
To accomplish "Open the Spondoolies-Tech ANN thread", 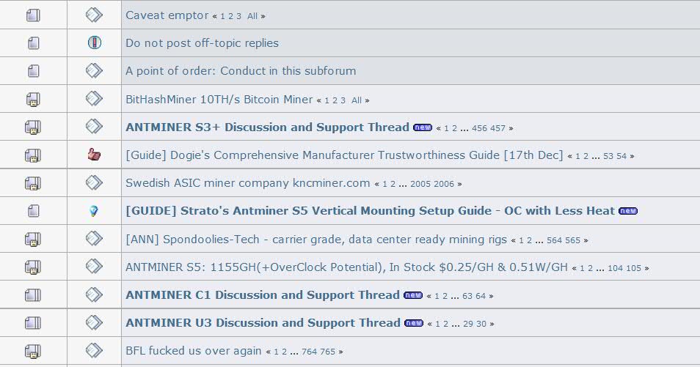I will 316,240.
